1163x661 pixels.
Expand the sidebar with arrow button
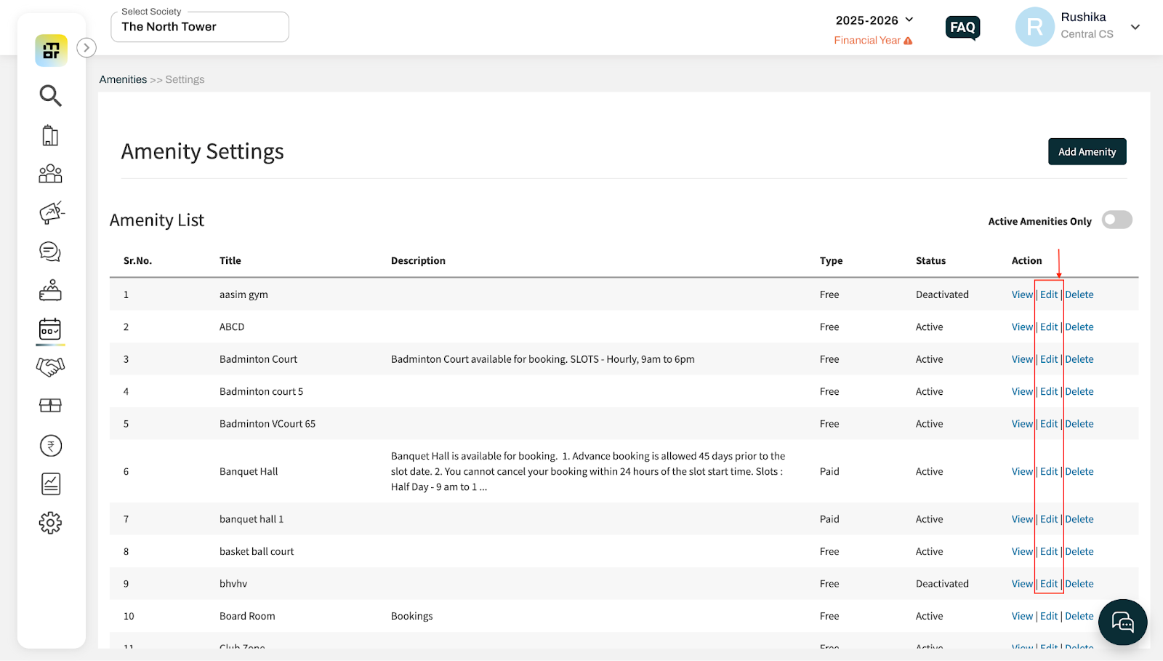point(86,48)
